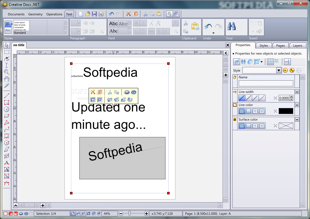Click the Line width value field

click(x=284, y=98)
